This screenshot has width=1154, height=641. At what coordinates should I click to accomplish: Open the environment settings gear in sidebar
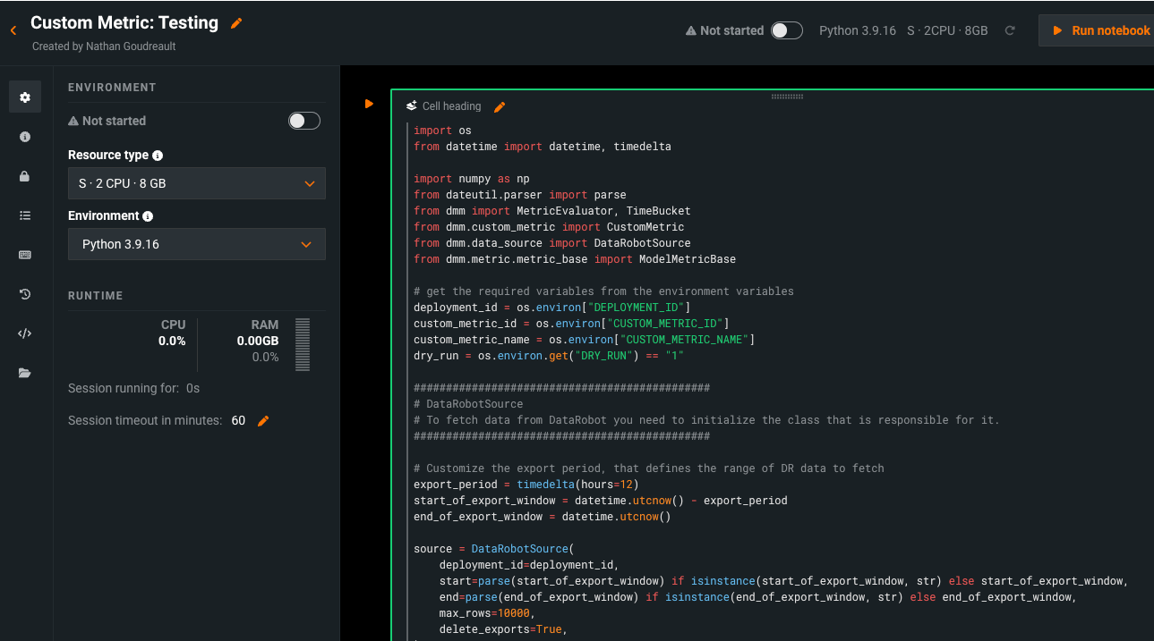point(25,97)
